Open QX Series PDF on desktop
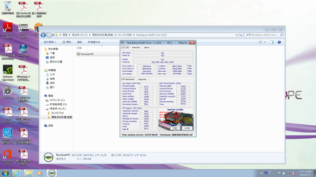The width and height of the screenshot is (316, 177). pyautogui.click(x=23, y=9)
